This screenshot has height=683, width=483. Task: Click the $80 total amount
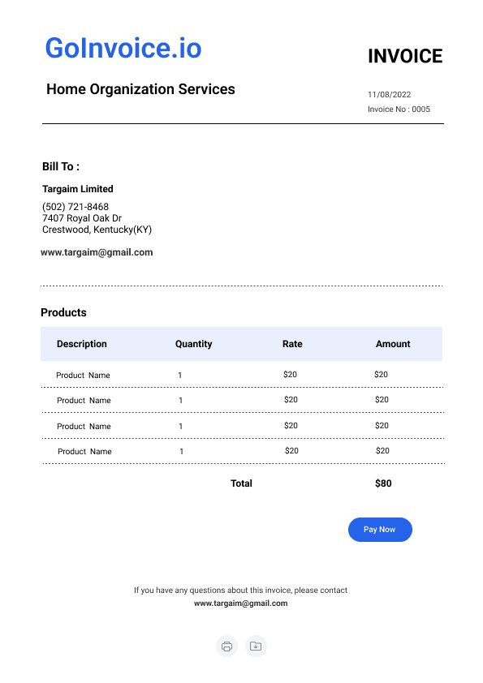[x=383, y=483]
